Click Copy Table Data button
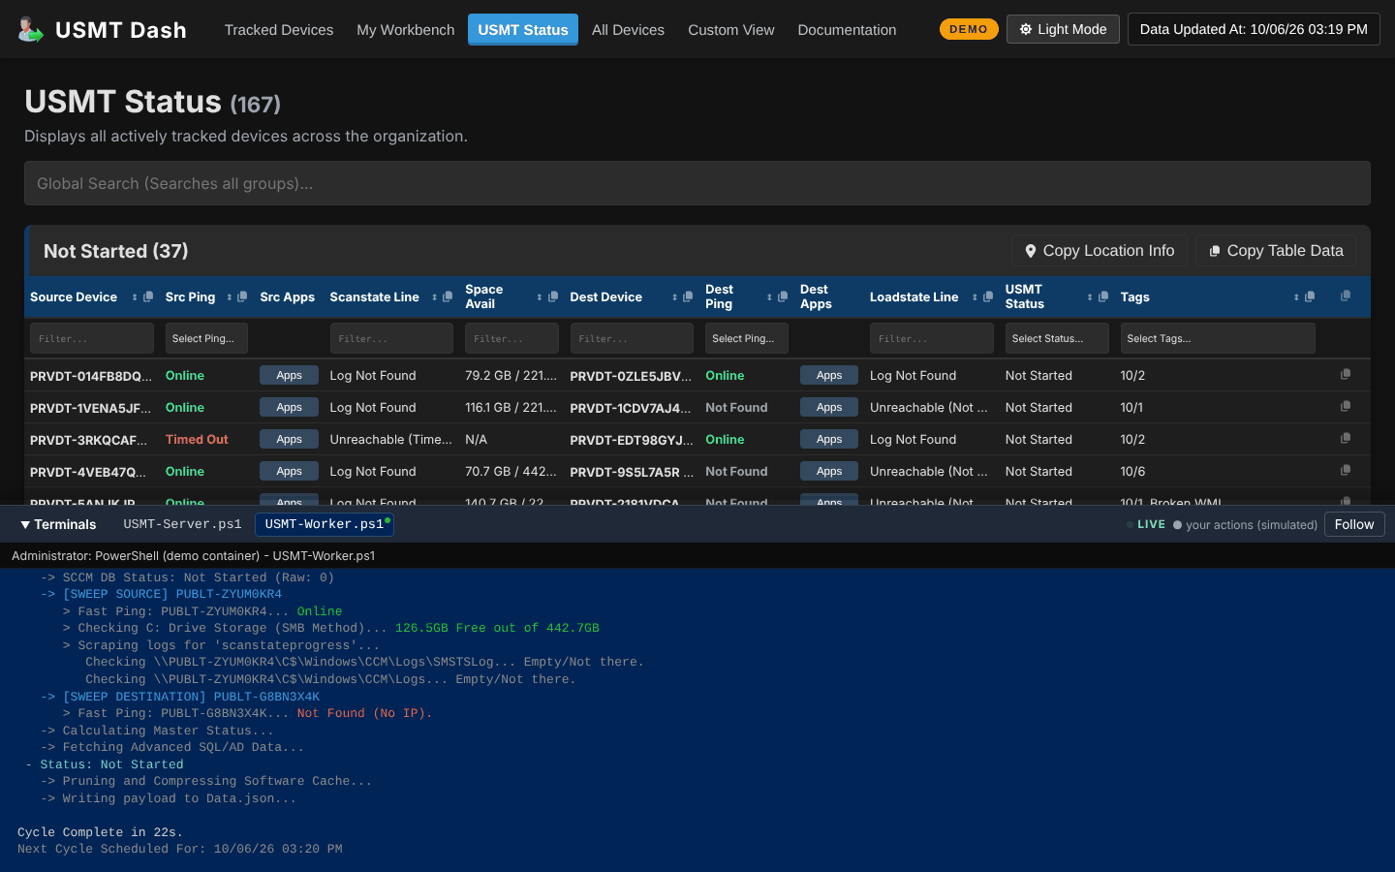This screenshot has height=872, width=1395. 1276,251
